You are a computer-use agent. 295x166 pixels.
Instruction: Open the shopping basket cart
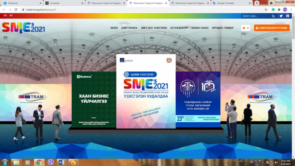[x=246, y=28]
